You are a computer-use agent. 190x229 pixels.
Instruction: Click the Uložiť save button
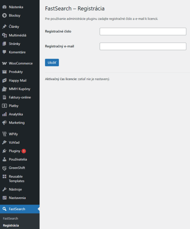(52, 62)
